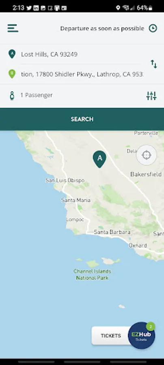Tap the SEARCH button

82,119
